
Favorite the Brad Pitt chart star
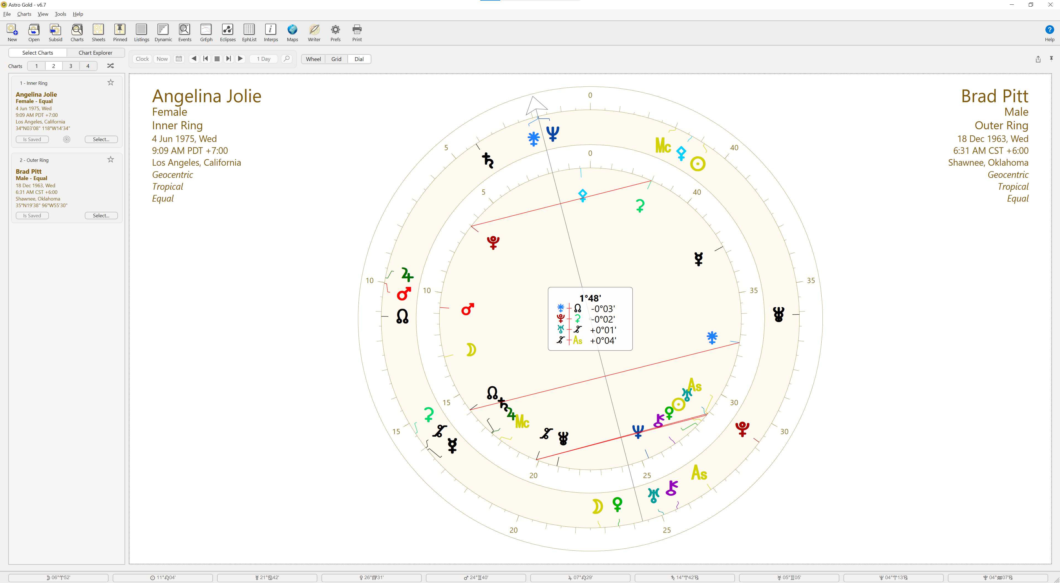[x=111, y=160]
